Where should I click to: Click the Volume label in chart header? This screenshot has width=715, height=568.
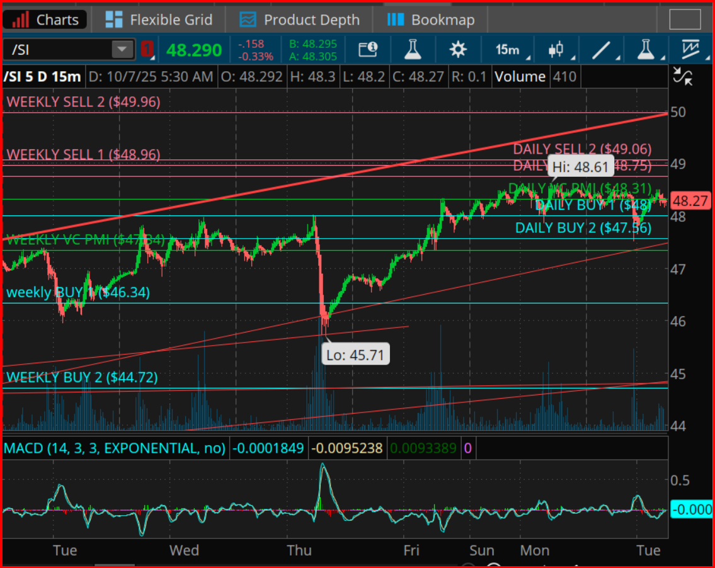520,77
